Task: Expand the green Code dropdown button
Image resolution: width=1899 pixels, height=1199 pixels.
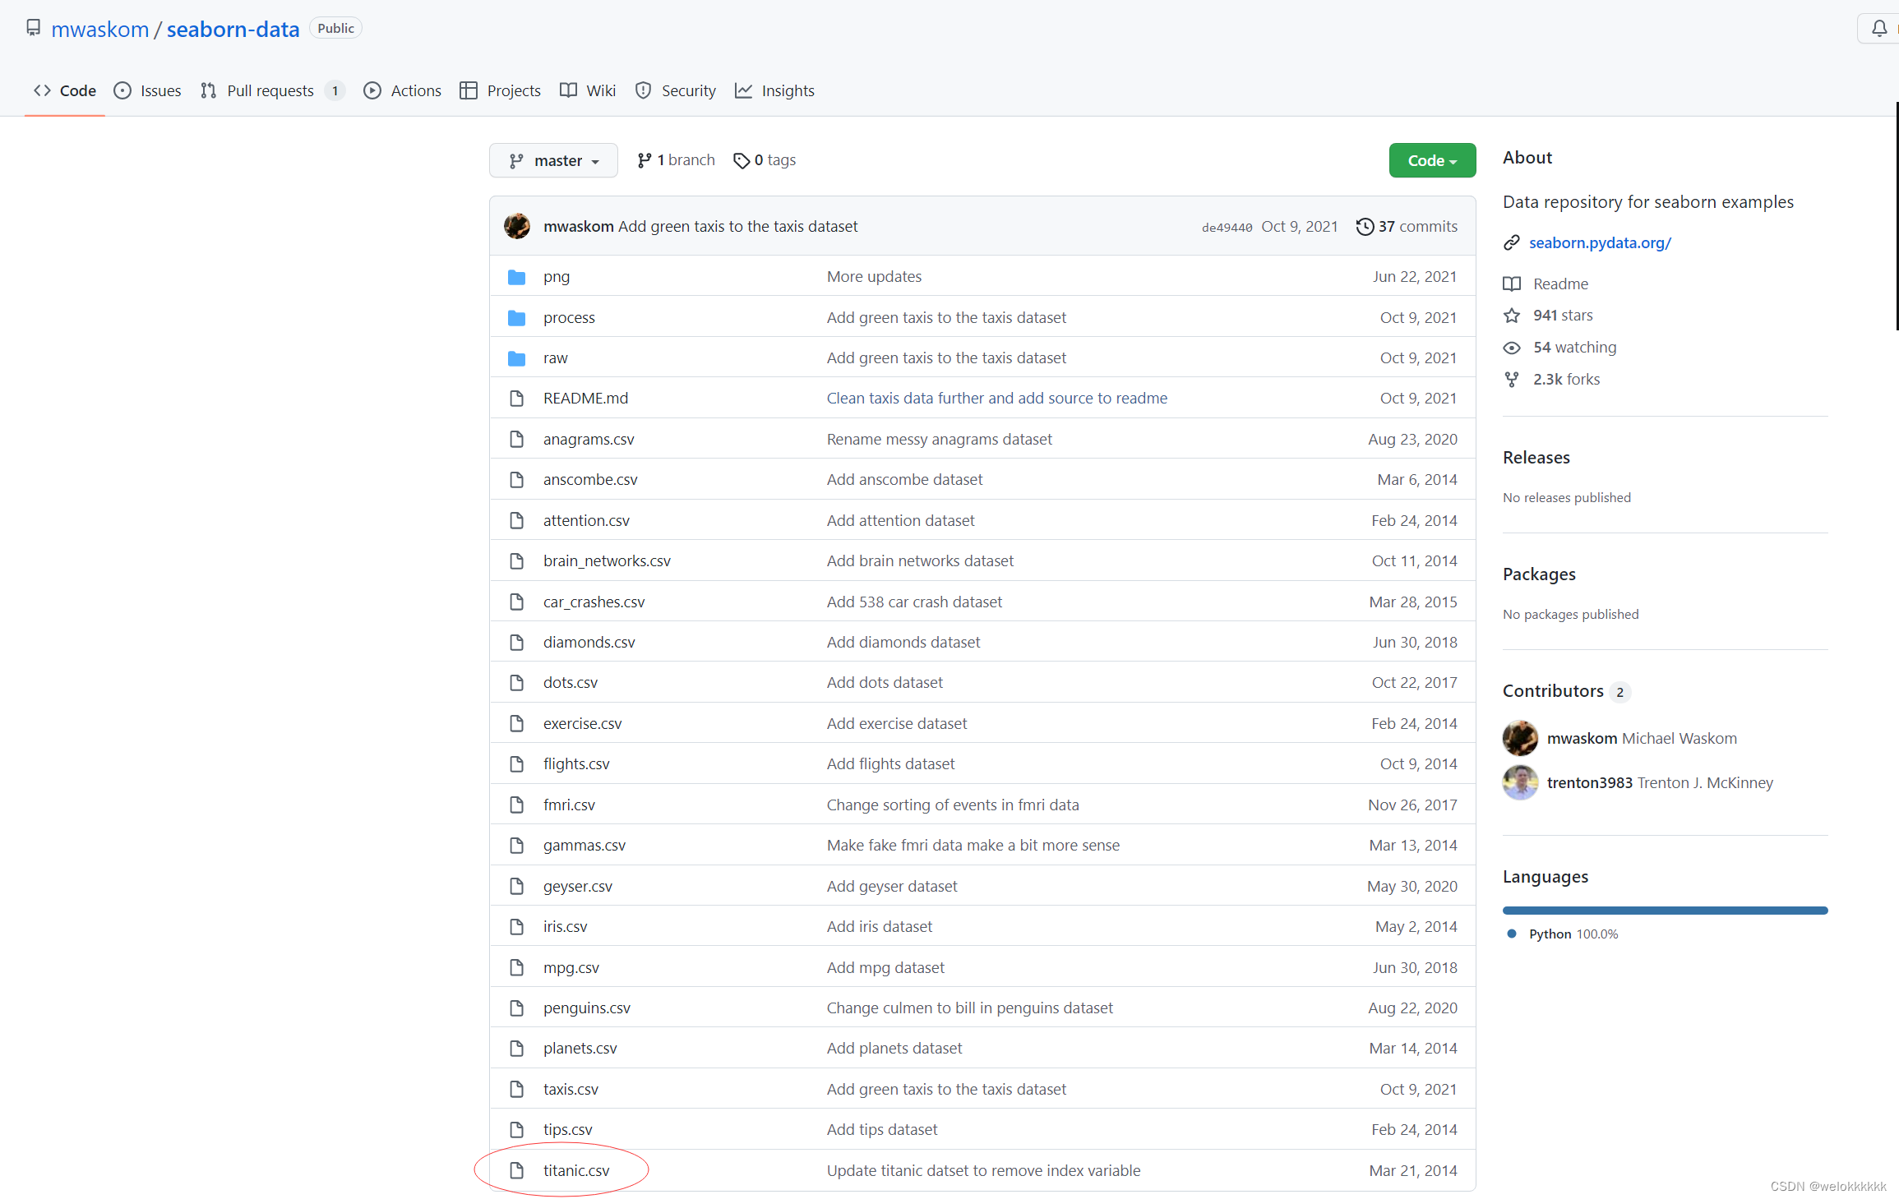Action: click(x=1432, y=160)
